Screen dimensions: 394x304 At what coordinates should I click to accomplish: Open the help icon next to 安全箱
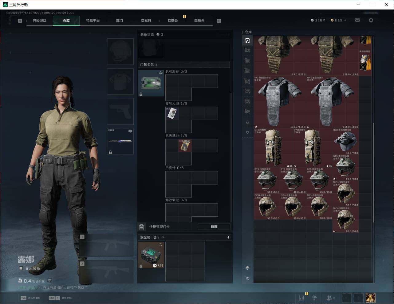point(163,237)
